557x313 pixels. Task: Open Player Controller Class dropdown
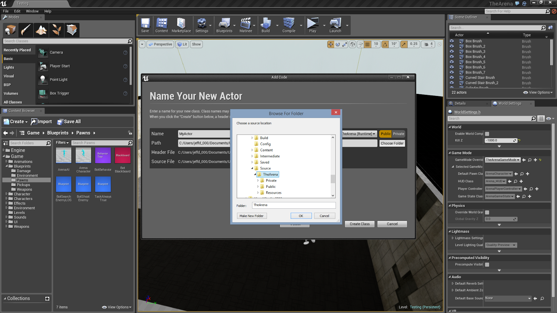(x=503, y=189)
